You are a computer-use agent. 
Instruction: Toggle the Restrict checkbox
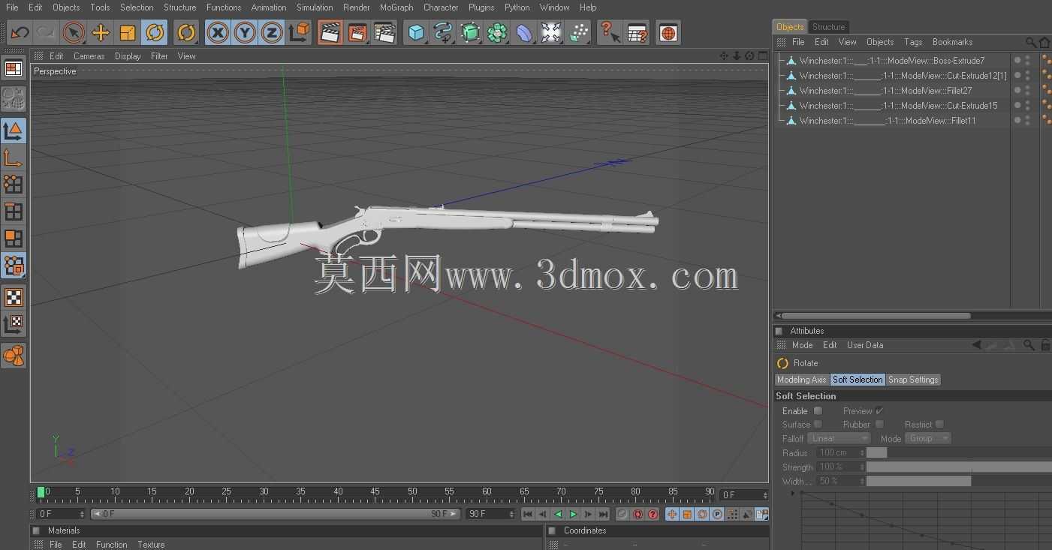pos(939,425)
